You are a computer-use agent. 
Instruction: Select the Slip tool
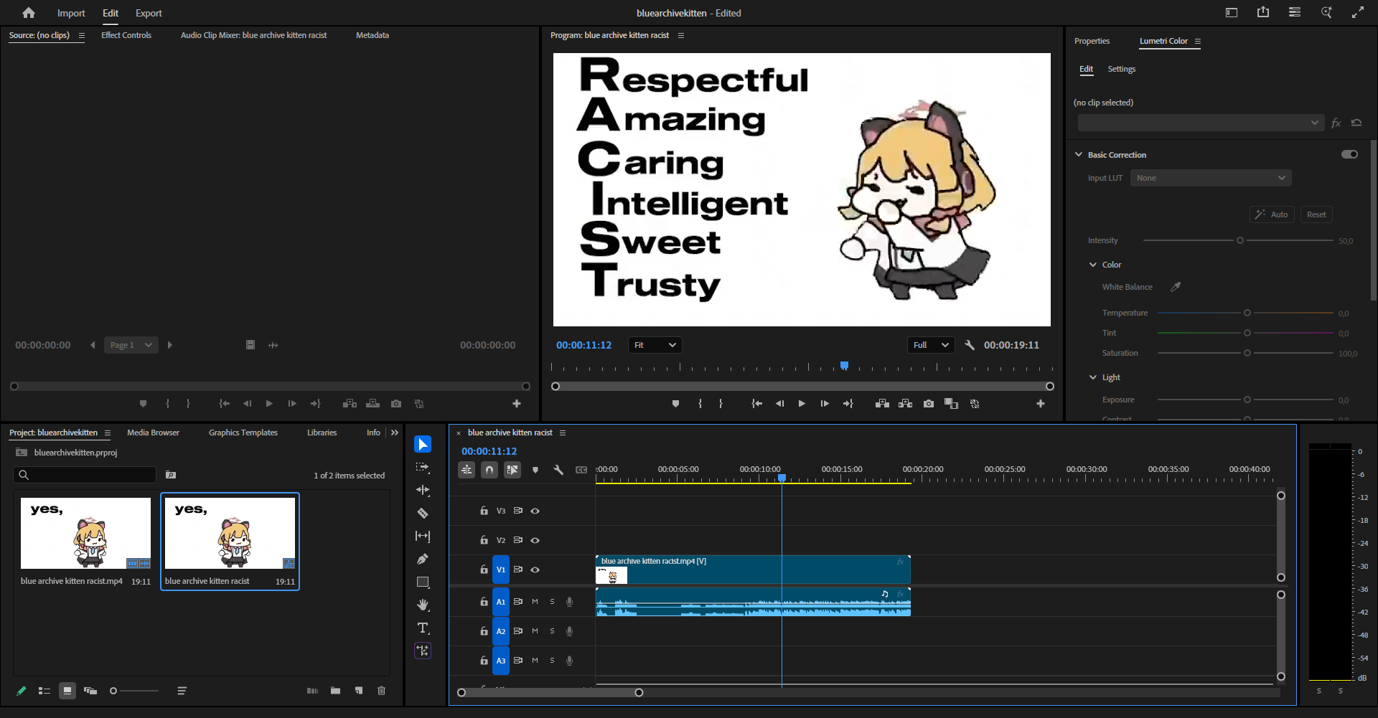[x=423, y=537]
